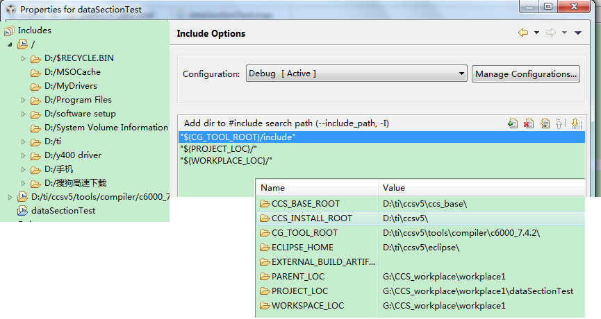
Task: Click the Value column header
Action: coord(481,188)
